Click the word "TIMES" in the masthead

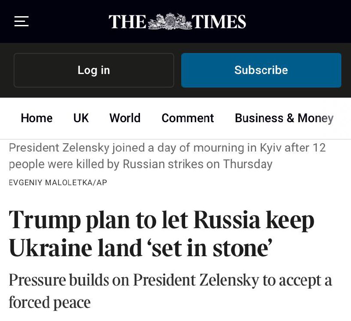[x=218, y=21]
